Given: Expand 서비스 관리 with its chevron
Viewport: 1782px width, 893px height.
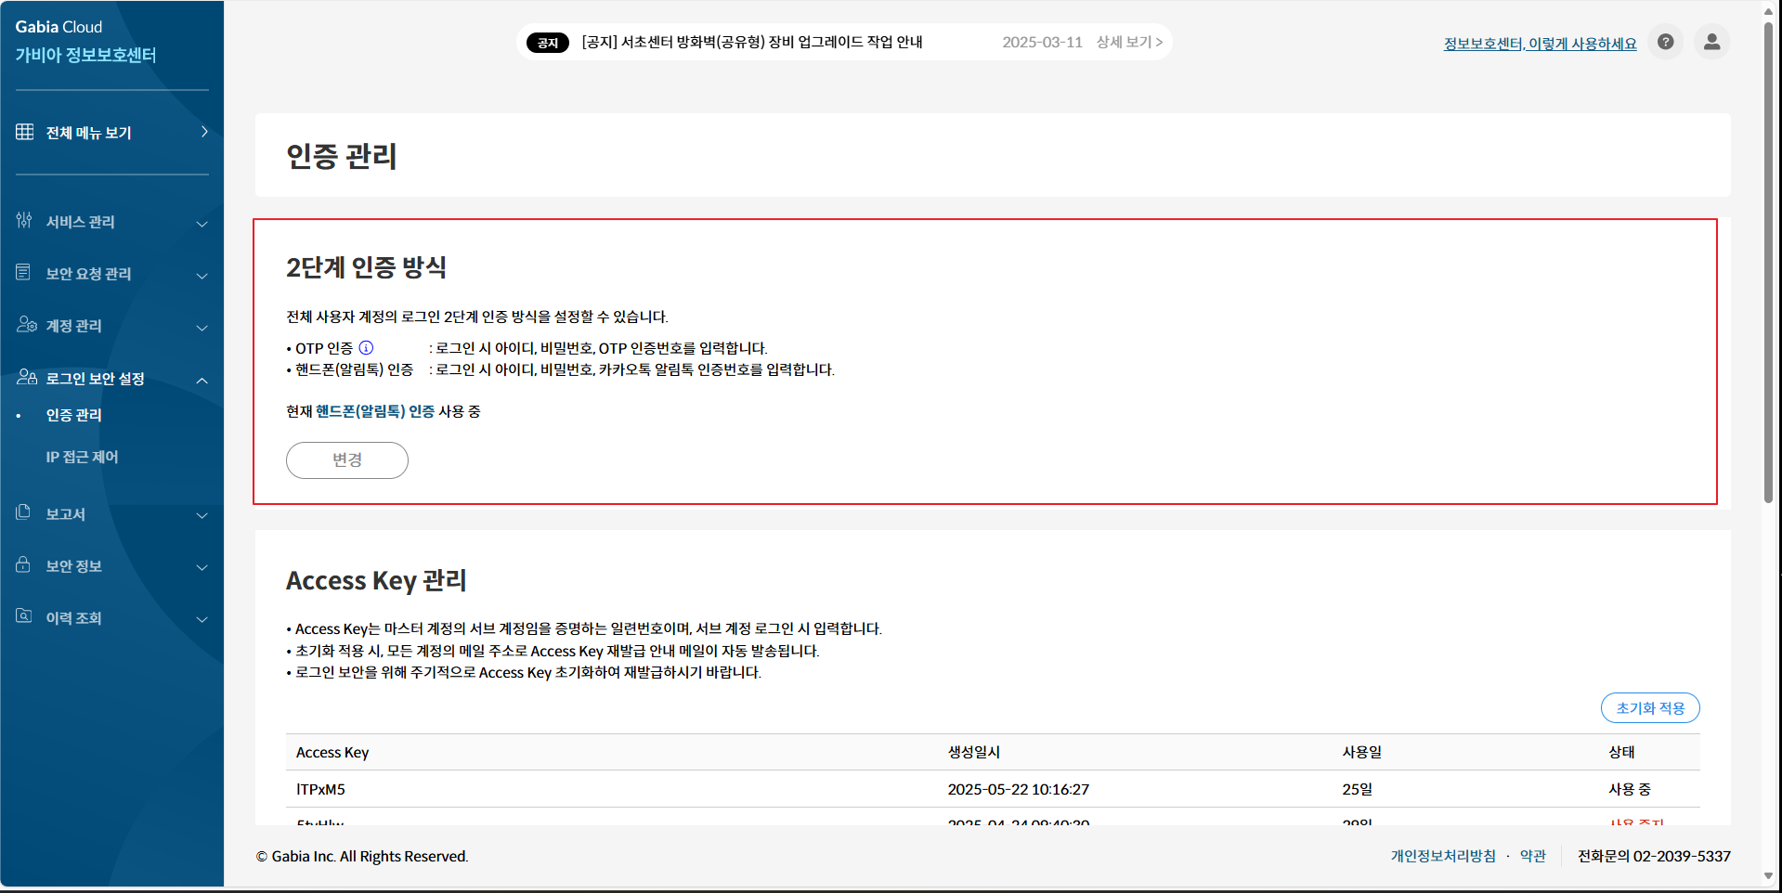Looking at the screenshot, I should (202, 223).
